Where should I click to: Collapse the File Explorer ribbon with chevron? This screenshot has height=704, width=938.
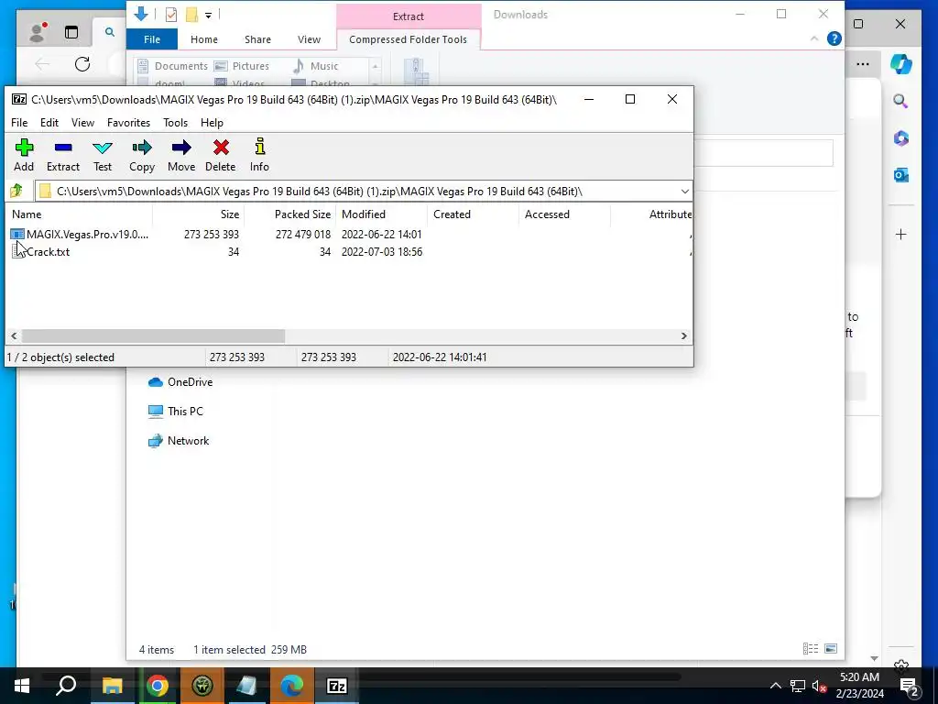[x=814, y=38]
